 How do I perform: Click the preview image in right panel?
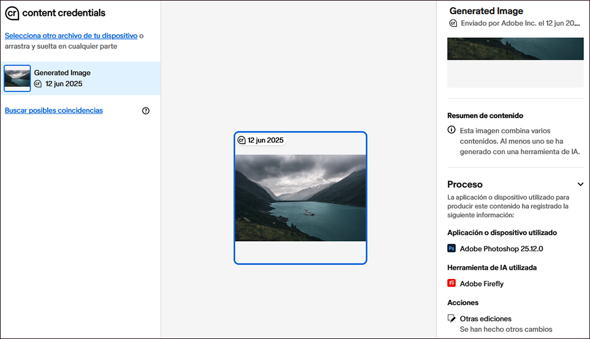[x=516, y=49]
